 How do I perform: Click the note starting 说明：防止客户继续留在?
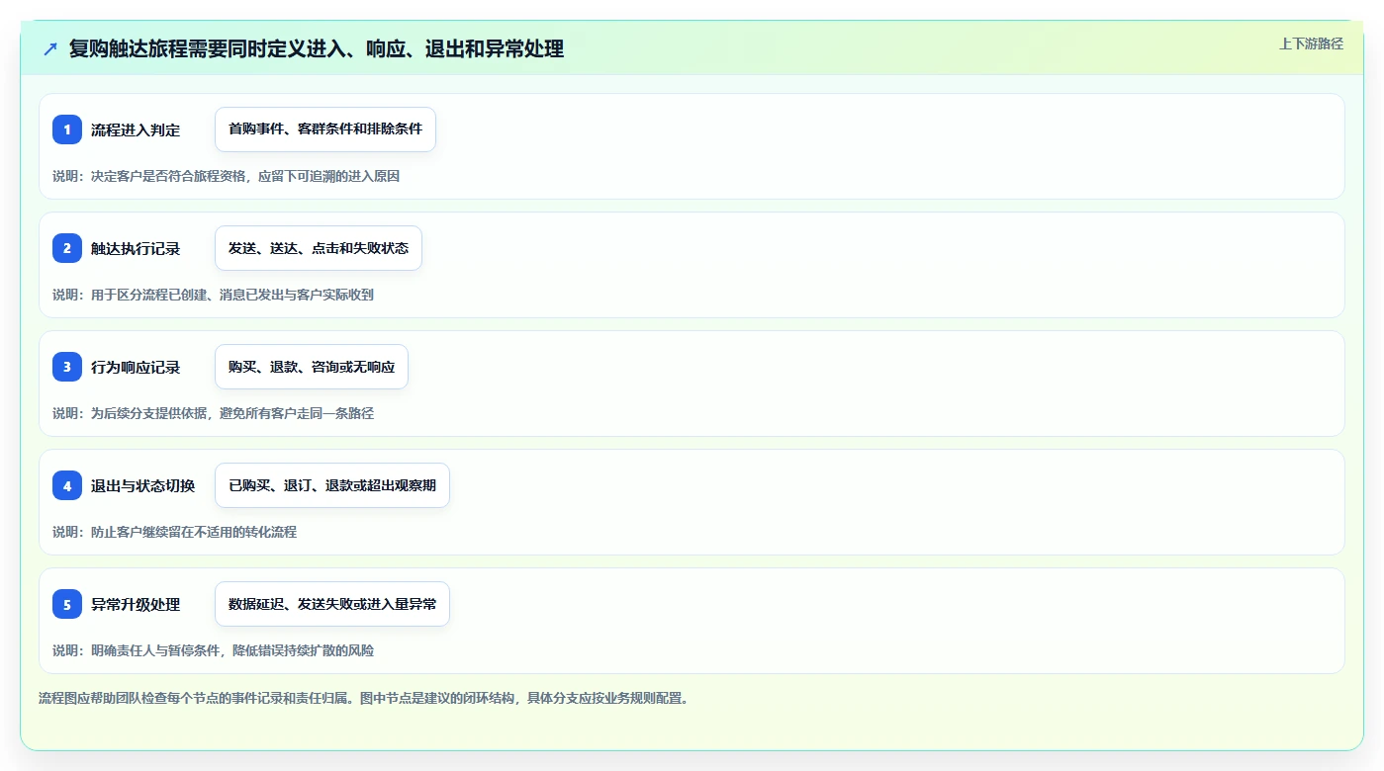coord(174,532)
